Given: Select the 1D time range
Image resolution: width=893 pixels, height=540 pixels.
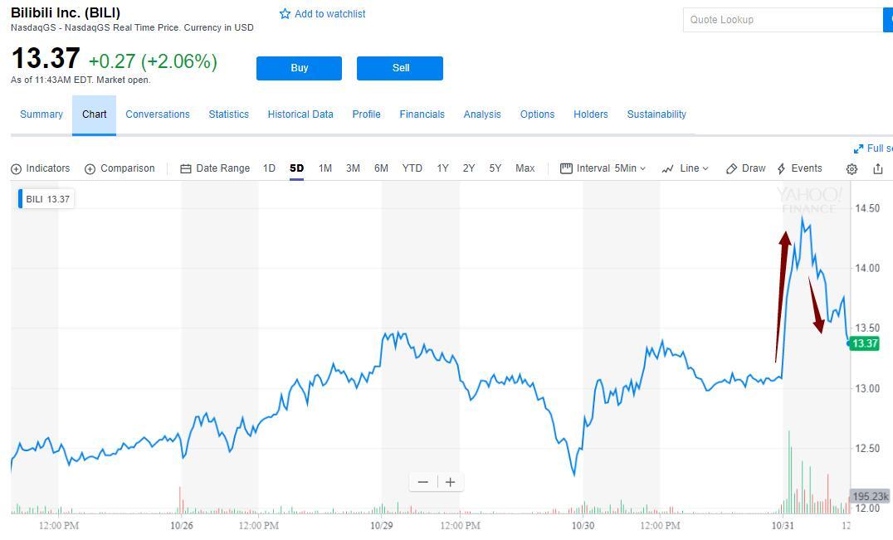Looking at the screenshot, I should tap(269, 168).
